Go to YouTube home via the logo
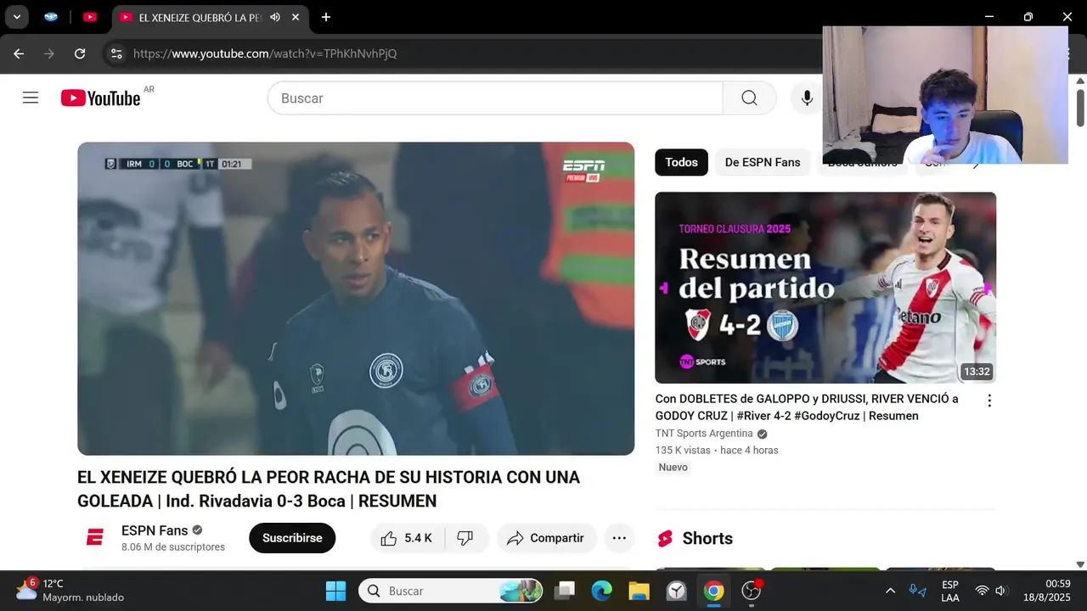 coord(100,98)
